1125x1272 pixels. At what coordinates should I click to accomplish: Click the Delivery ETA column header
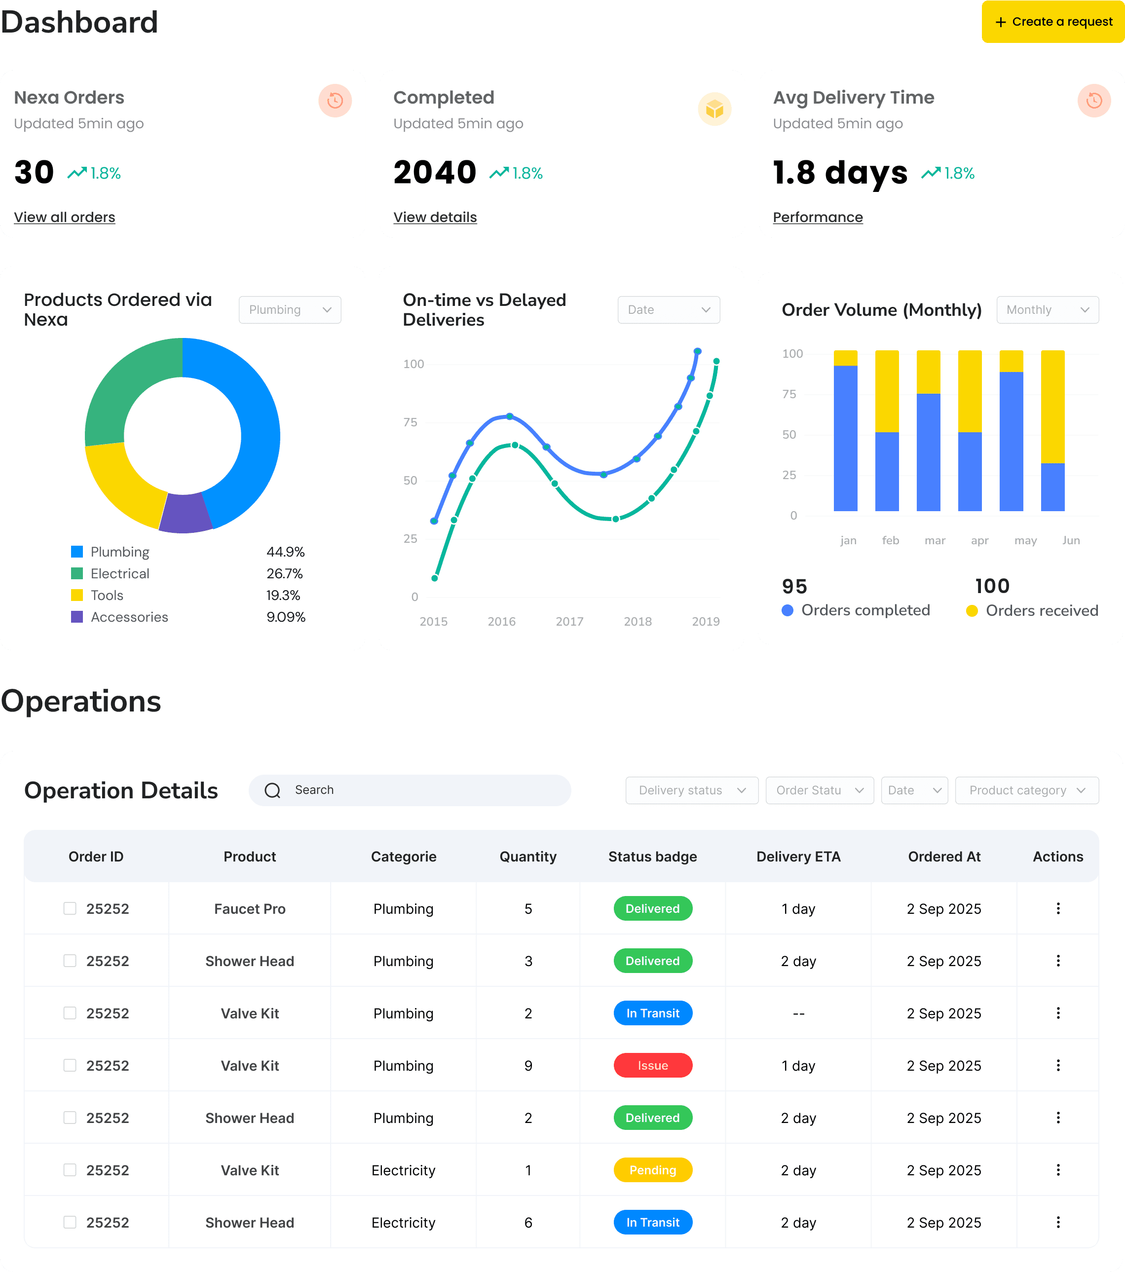tap(798, 857)
